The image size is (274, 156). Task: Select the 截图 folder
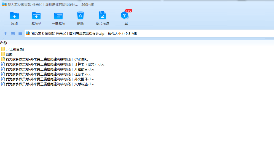point(7,54)
